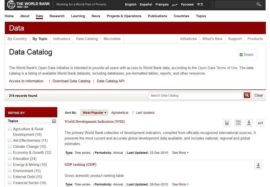270x187 pixels.
Task: Check the Aid Effectiveness filter
Action: (x=10, y=140)
